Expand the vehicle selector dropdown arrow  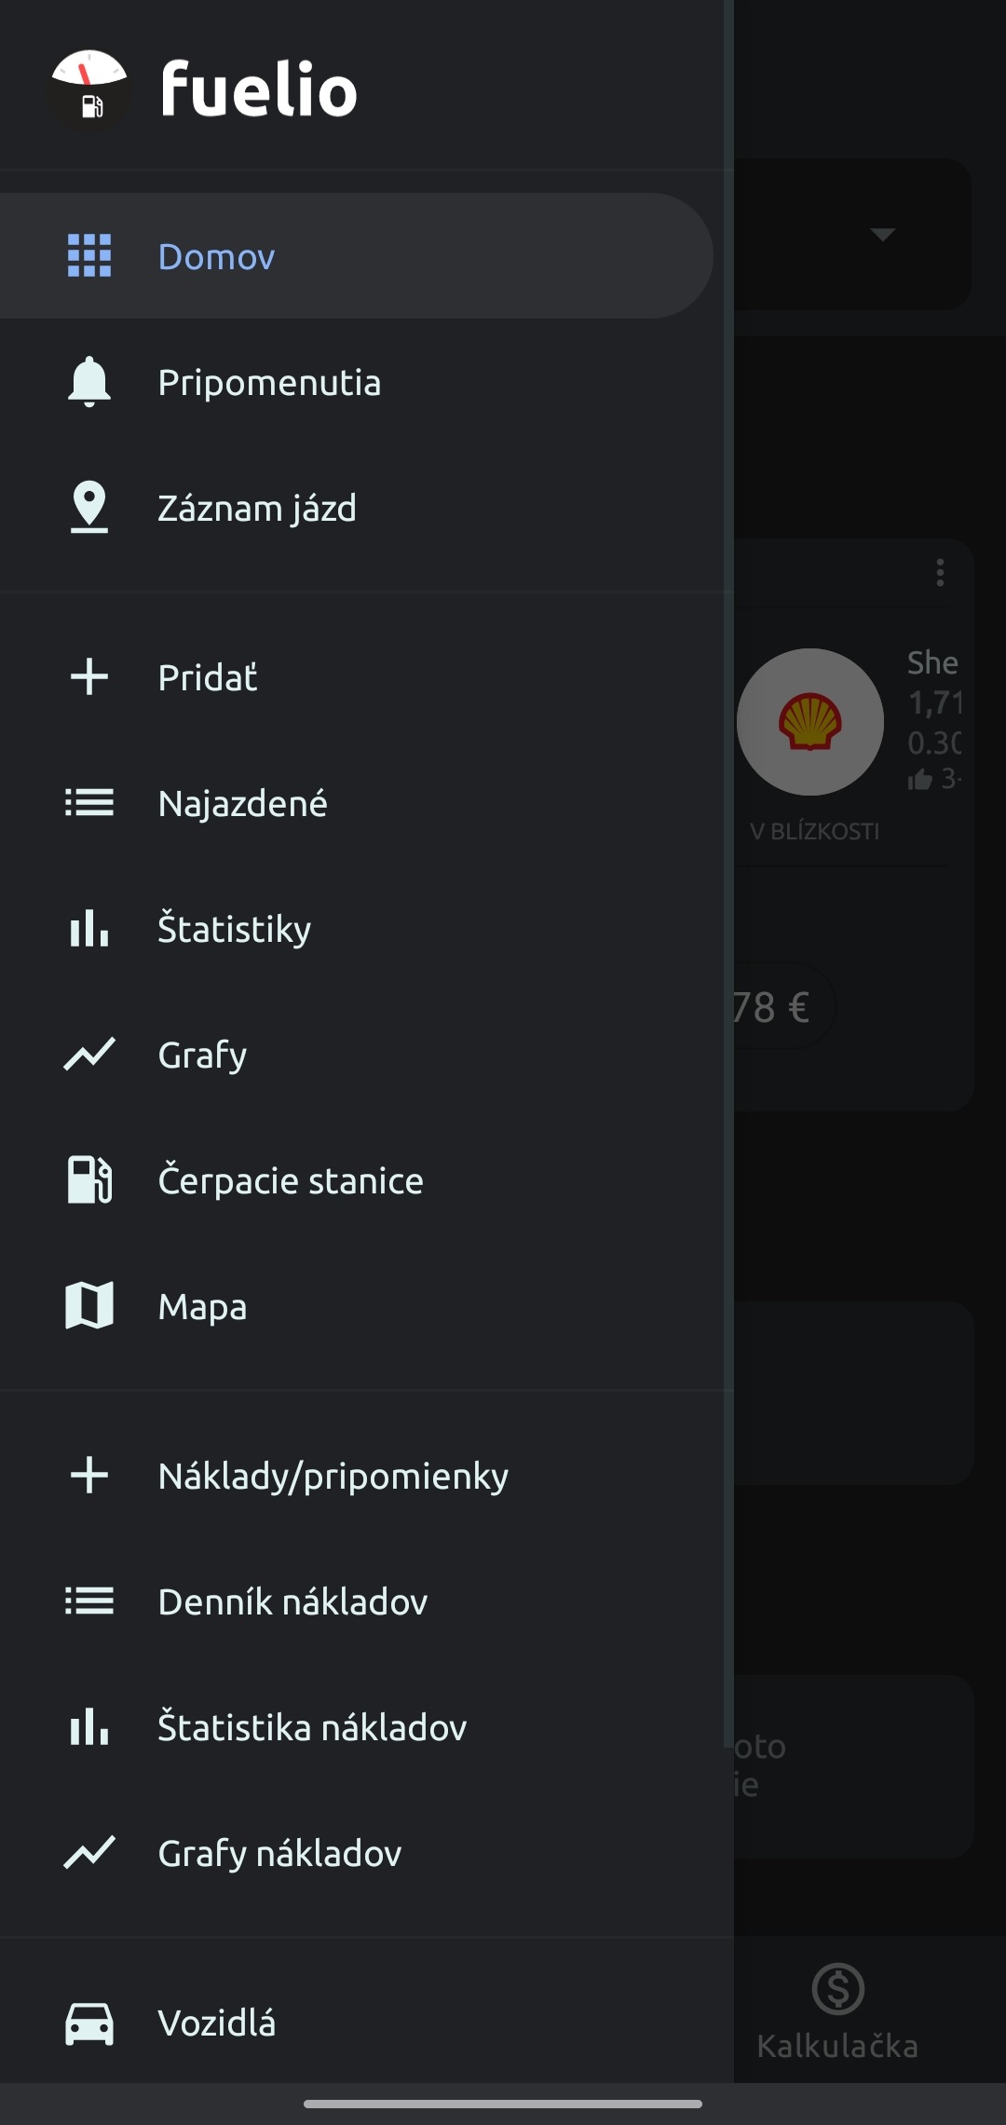882,234
